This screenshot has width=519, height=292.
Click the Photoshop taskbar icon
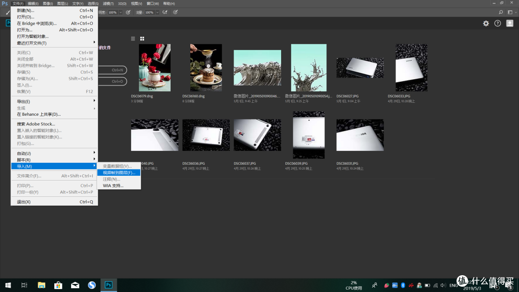[x=109, y=285]
